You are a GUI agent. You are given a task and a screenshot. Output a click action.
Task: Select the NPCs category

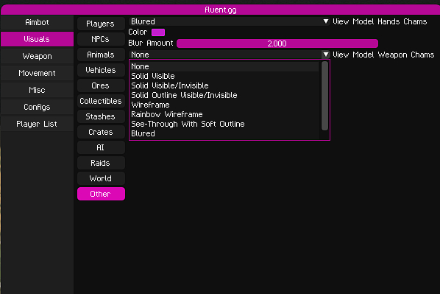[101, 39]
